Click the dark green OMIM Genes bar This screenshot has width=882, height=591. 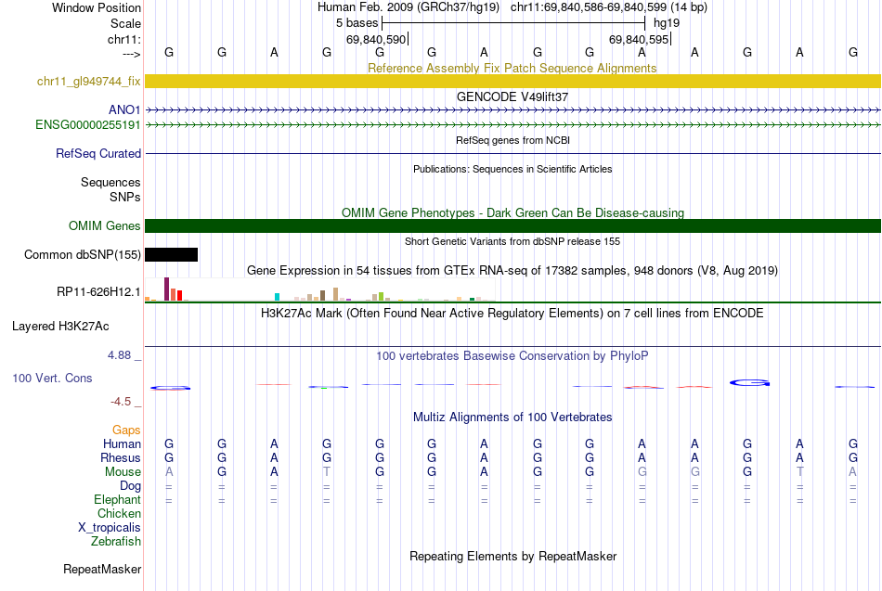513,225
